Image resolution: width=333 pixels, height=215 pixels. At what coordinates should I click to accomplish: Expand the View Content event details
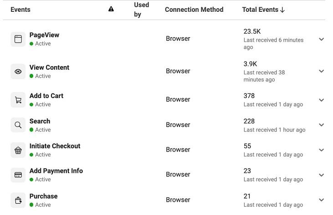[321, 71]
